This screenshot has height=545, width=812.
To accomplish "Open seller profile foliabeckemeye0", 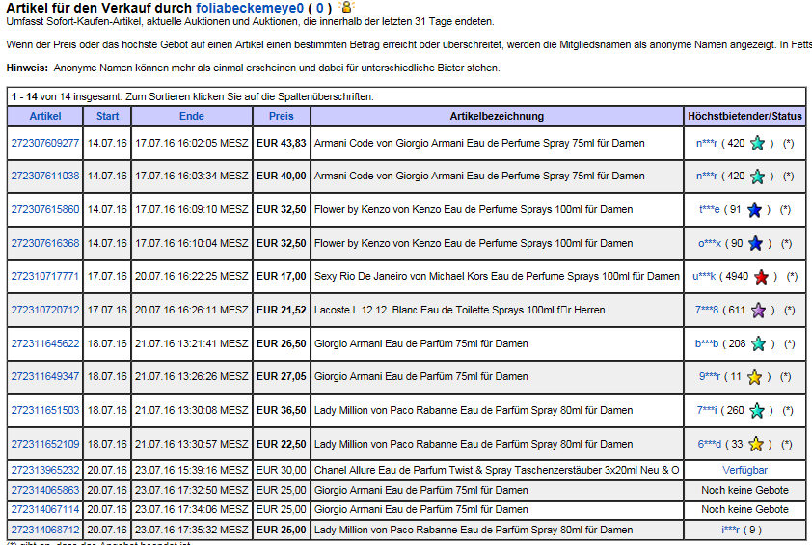I will [250, 8].
